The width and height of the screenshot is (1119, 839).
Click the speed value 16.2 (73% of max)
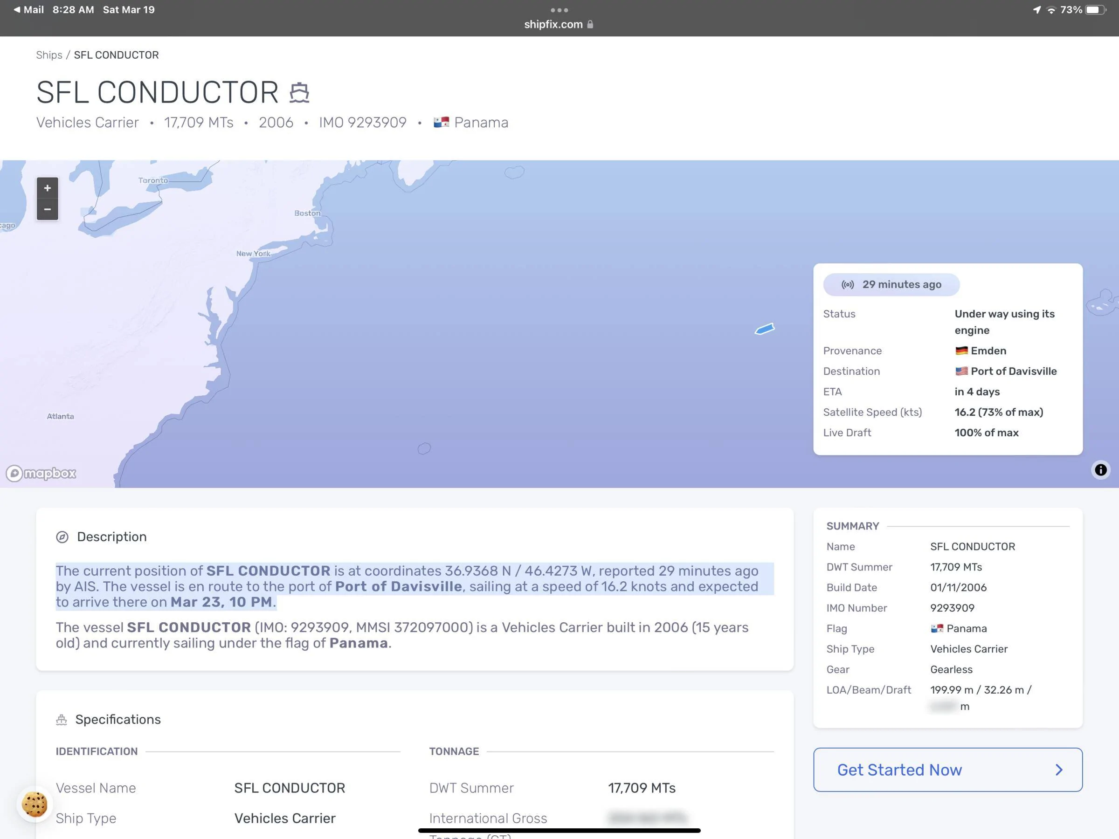(999, 412)
